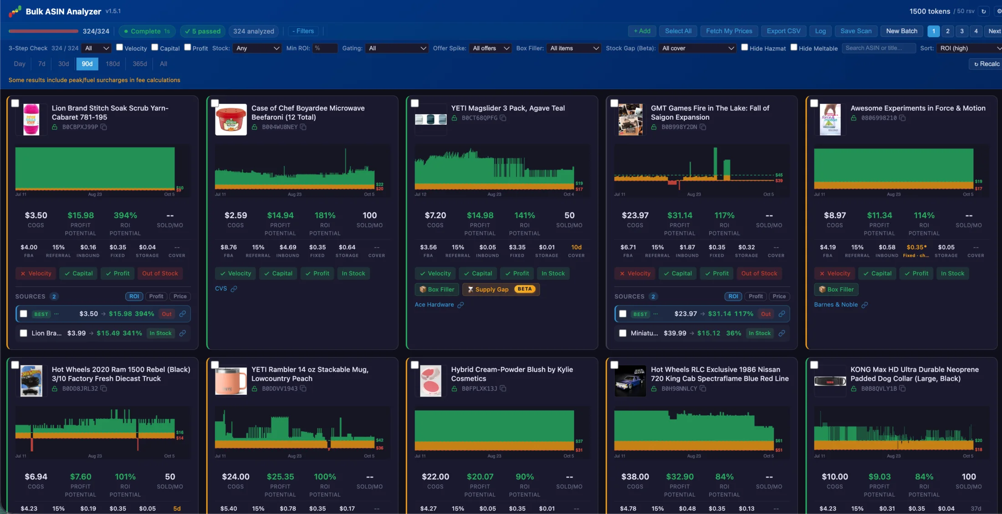
Task: Enable the Profit filter checkbox
Action: [187, 47]
